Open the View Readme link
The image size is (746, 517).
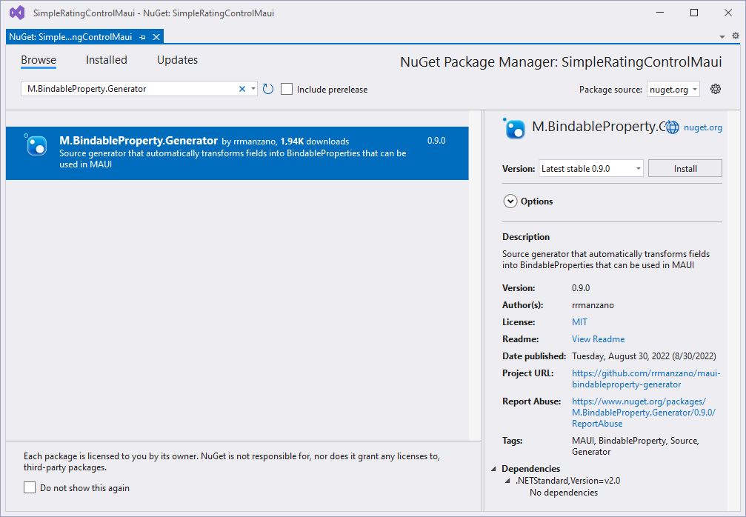(x=598, y=339)
